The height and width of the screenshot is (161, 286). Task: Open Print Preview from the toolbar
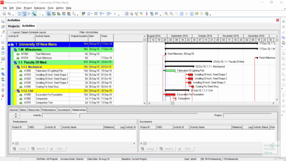coord(9,14)
